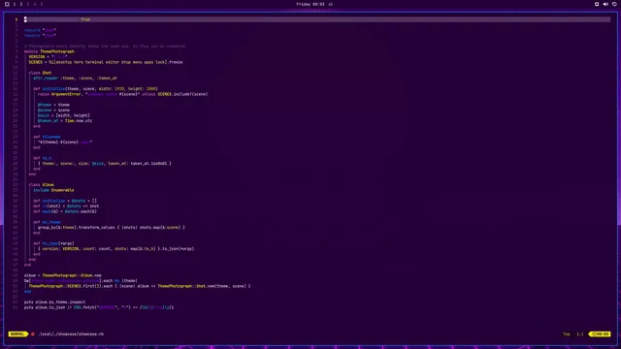Image resolution: width=621 pixels, height=349 pixels.
Task: Switch to workspace 3
Action: coord(28,4)
